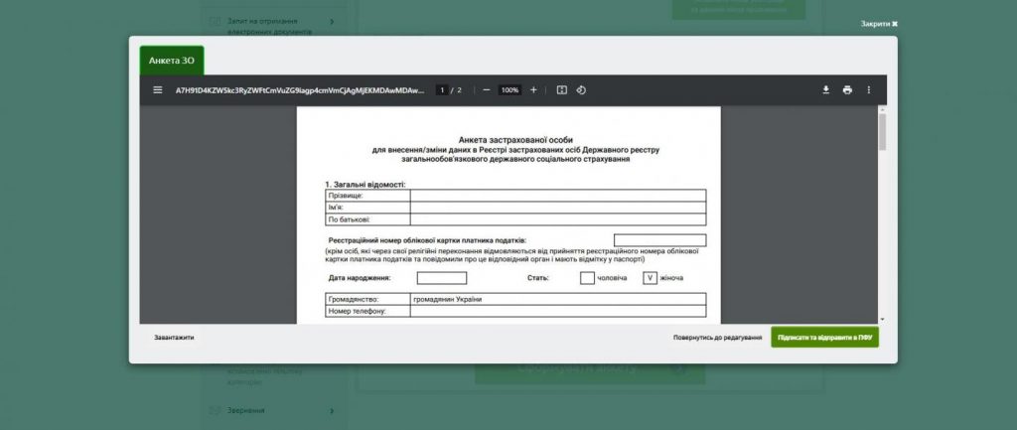1017x430 pixels.
Task: Click 'Завантажити' link at bottom left
Action: (174, 338)
